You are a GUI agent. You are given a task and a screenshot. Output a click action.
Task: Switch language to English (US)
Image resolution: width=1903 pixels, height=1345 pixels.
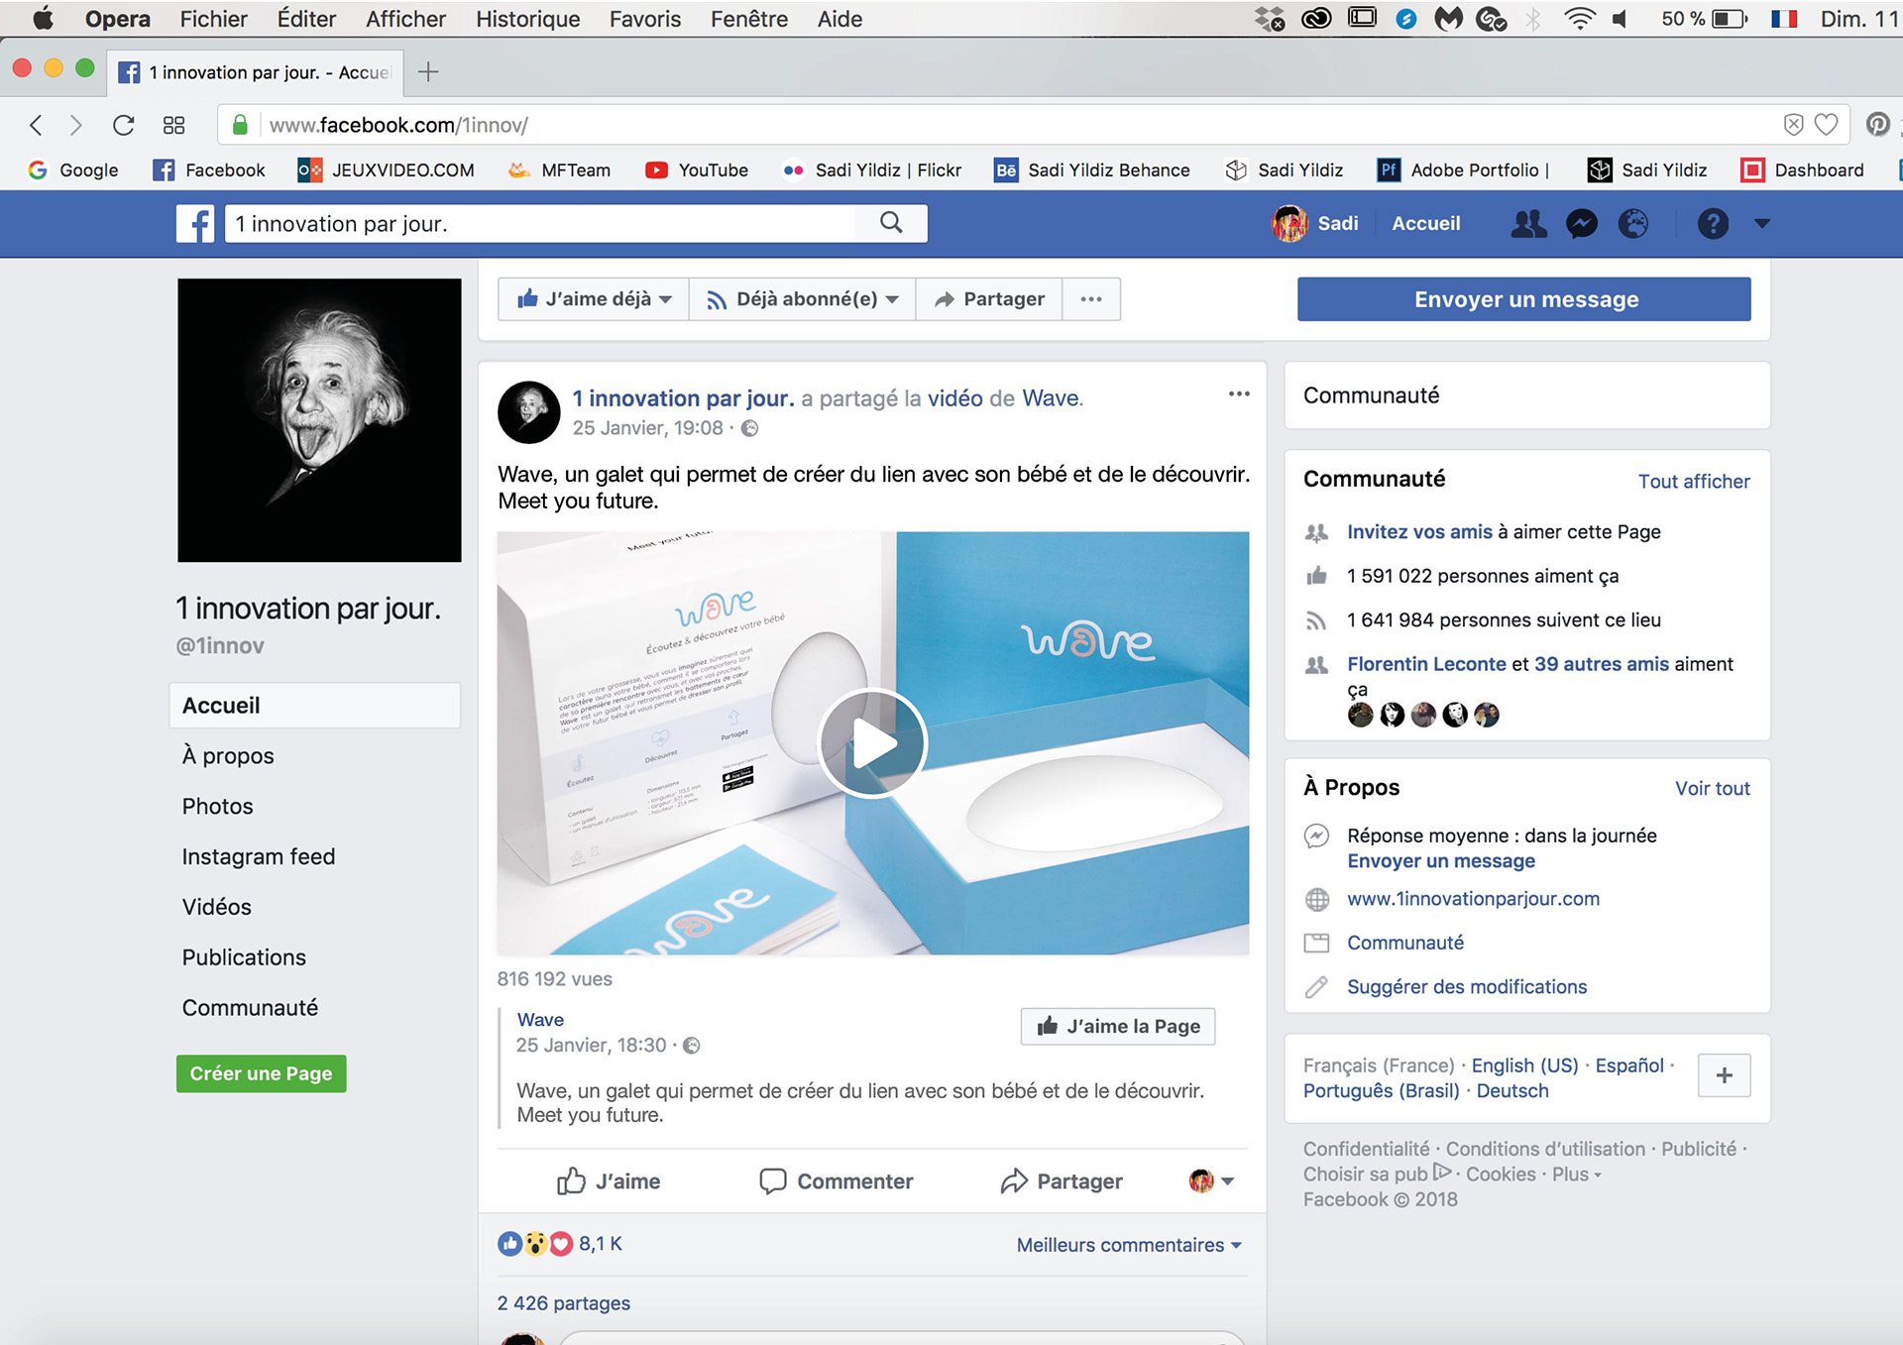click(x=1524, y=1065)
